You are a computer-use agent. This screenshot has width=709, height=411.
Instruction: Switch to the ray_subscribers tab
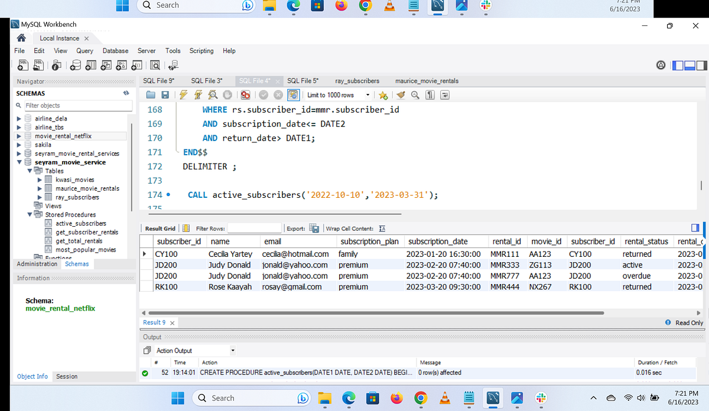(x=357, y=80)
